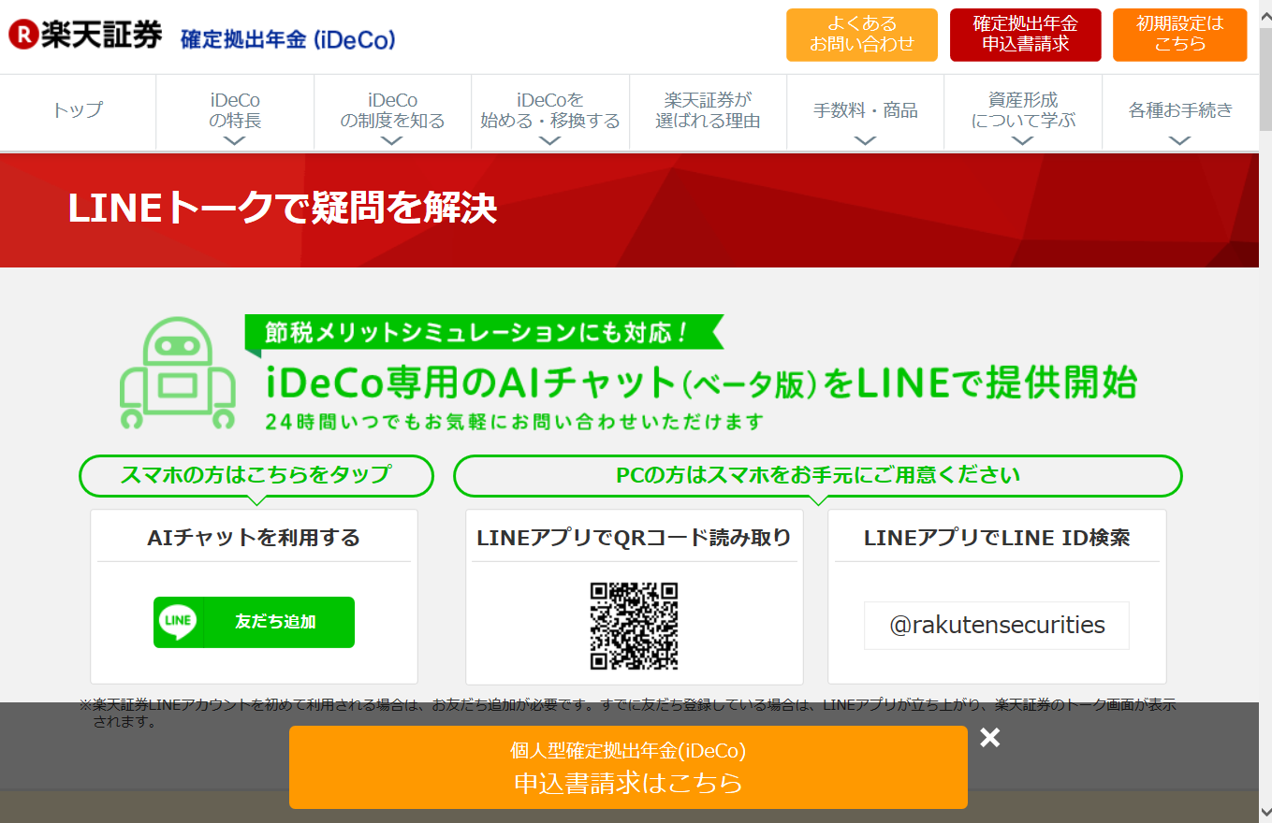Dismiss the bottom banner with the X

(991, 738)
